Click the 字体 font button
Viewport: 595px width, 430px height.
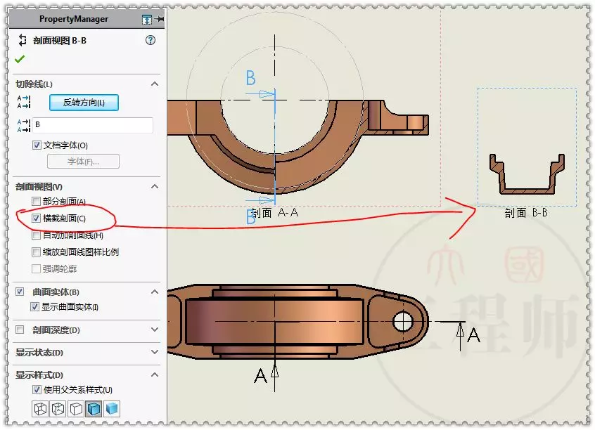83,162
